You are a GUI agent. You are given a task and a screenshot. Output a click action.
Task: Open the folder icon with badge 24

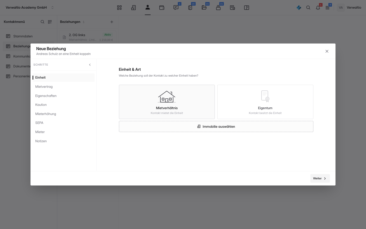204,8
